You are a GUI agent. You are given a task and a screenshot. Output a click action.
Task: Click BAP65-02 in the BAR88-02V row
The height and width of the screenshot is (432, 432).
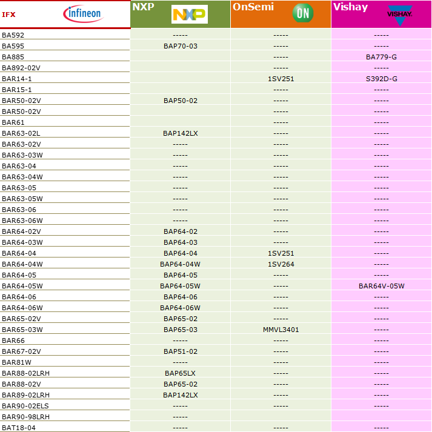pyautogui.click(x=181, y=384)
